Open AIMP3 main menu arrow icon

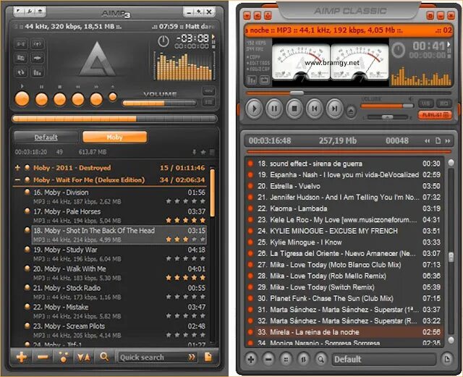[19, 12]
